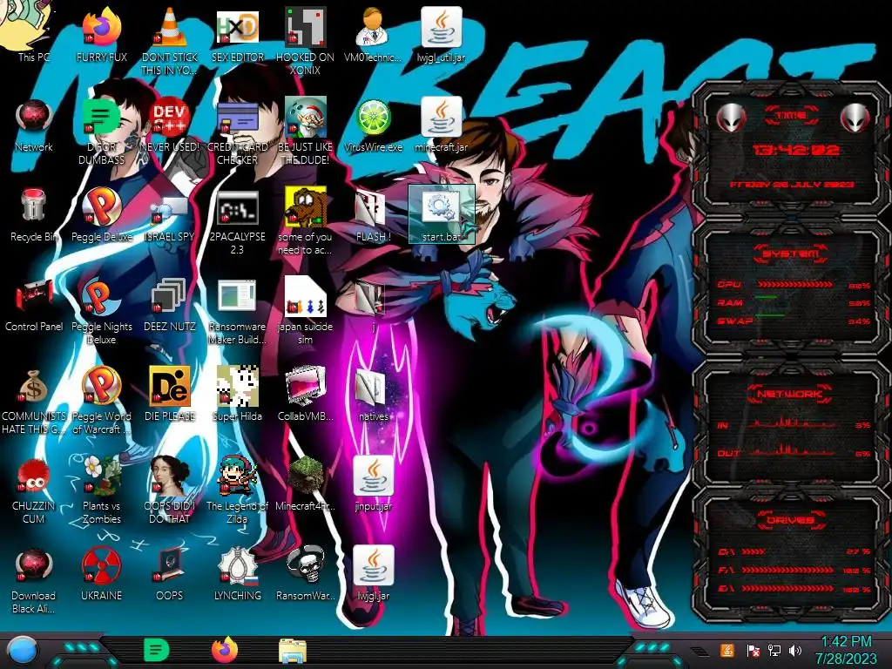Open File Explorer from the taskbar
This screenshot has width=892, height=669.
pos(293,651)
